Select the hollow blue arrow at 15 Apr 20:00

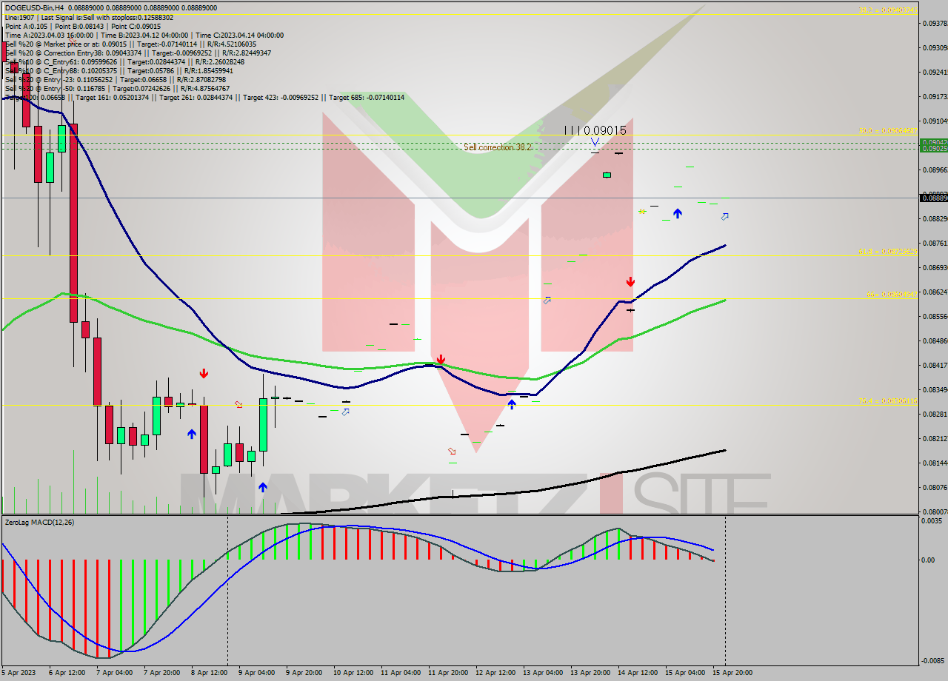(724, 216)
